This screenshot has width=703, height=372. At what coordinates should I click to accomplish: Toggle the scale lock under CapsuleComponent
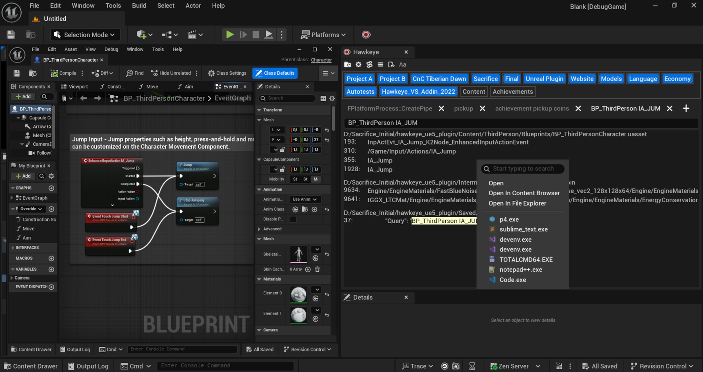pos(282,170)
